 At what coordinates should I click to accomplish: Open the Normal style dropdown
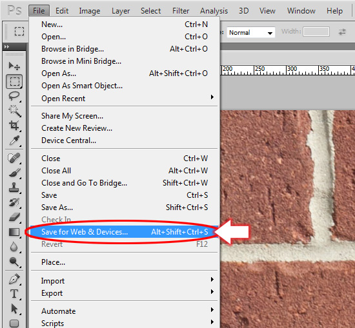(x=251, y=33)
